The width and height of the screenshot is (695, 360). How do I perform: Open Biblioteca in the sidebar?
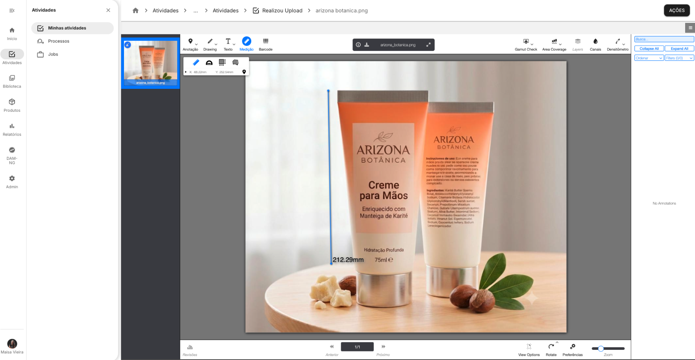(x=12, y=81)
